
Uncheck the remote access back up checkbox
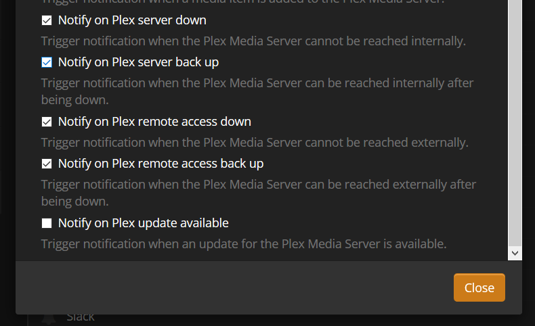(47, 164)
